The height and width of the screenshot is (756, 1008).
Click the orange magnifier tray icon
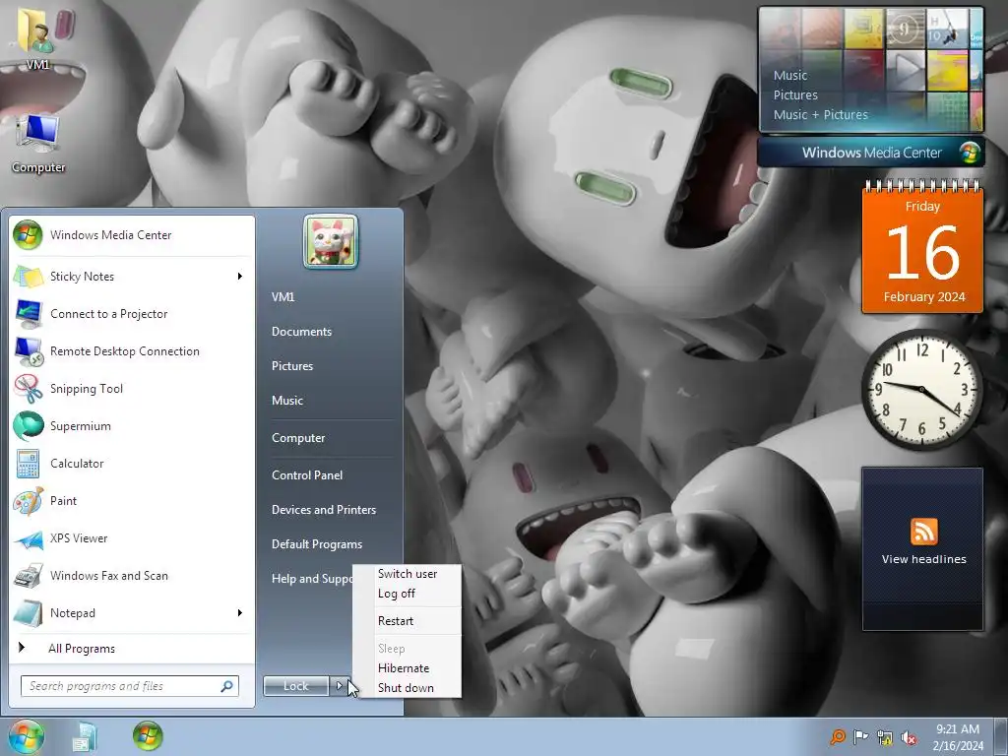837,736
